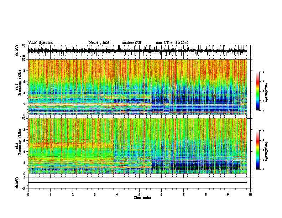Click the ch.2 "Frequency (kHz)" axis label

point(20,142)
